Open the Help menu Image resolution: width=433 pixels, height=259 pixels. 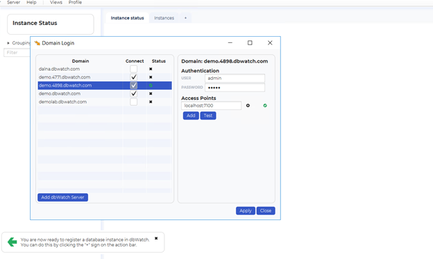[x=31, y=2]
